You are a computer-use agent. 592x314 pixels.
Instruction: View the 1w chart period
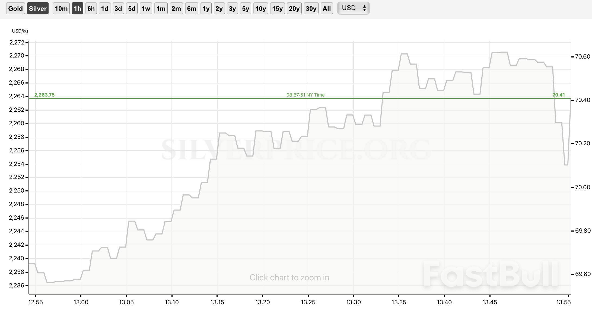tap(146, 9)
